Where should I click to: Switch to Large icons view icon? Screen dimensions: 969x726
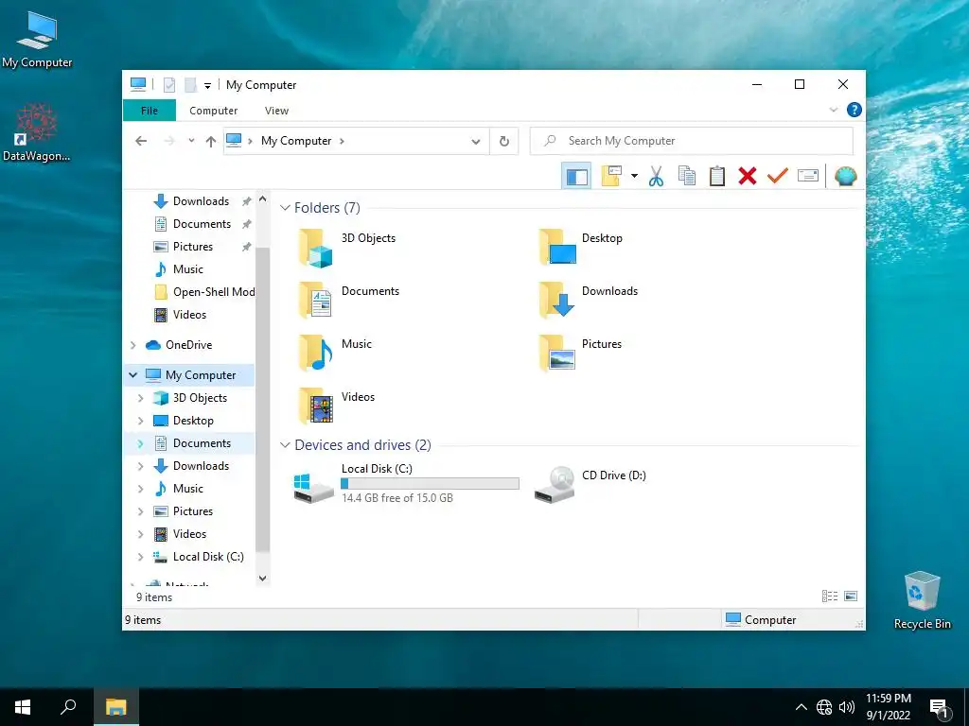coord(851,596)
